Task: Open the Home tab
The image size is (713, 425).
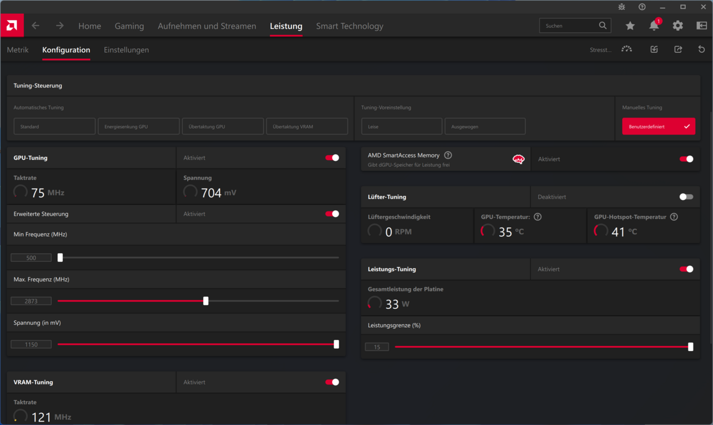Action: (90, 26)
